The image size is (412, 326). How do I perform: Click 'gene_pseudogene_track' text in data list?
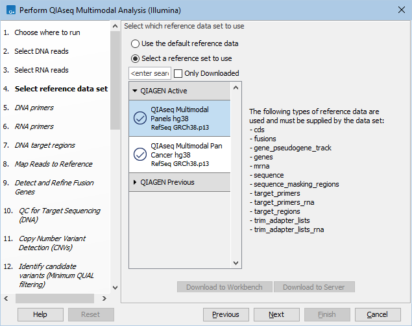pyautogui.click(x=293, y=148)
